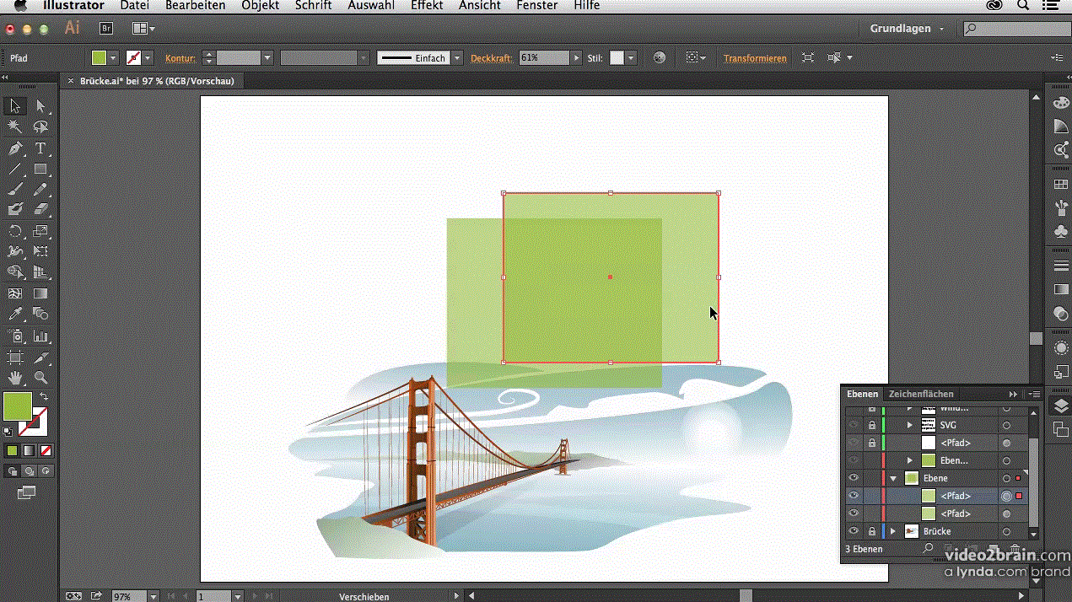The width and height of the screenshot is (1072, 602).
Task: Unlock the SVG layer
Action: tap(872, 425)
